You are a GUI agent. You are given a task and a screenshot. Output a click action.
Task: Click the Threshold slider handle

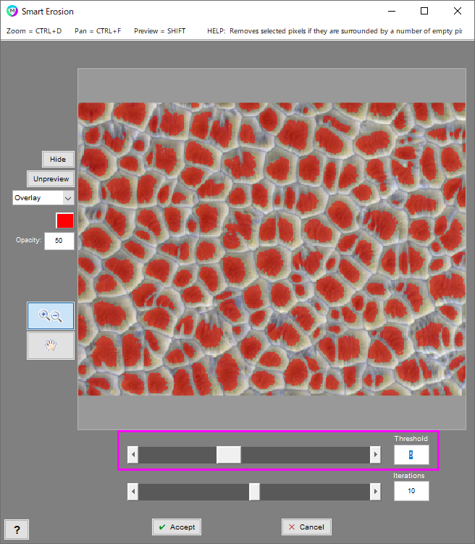tap(229, 455)
